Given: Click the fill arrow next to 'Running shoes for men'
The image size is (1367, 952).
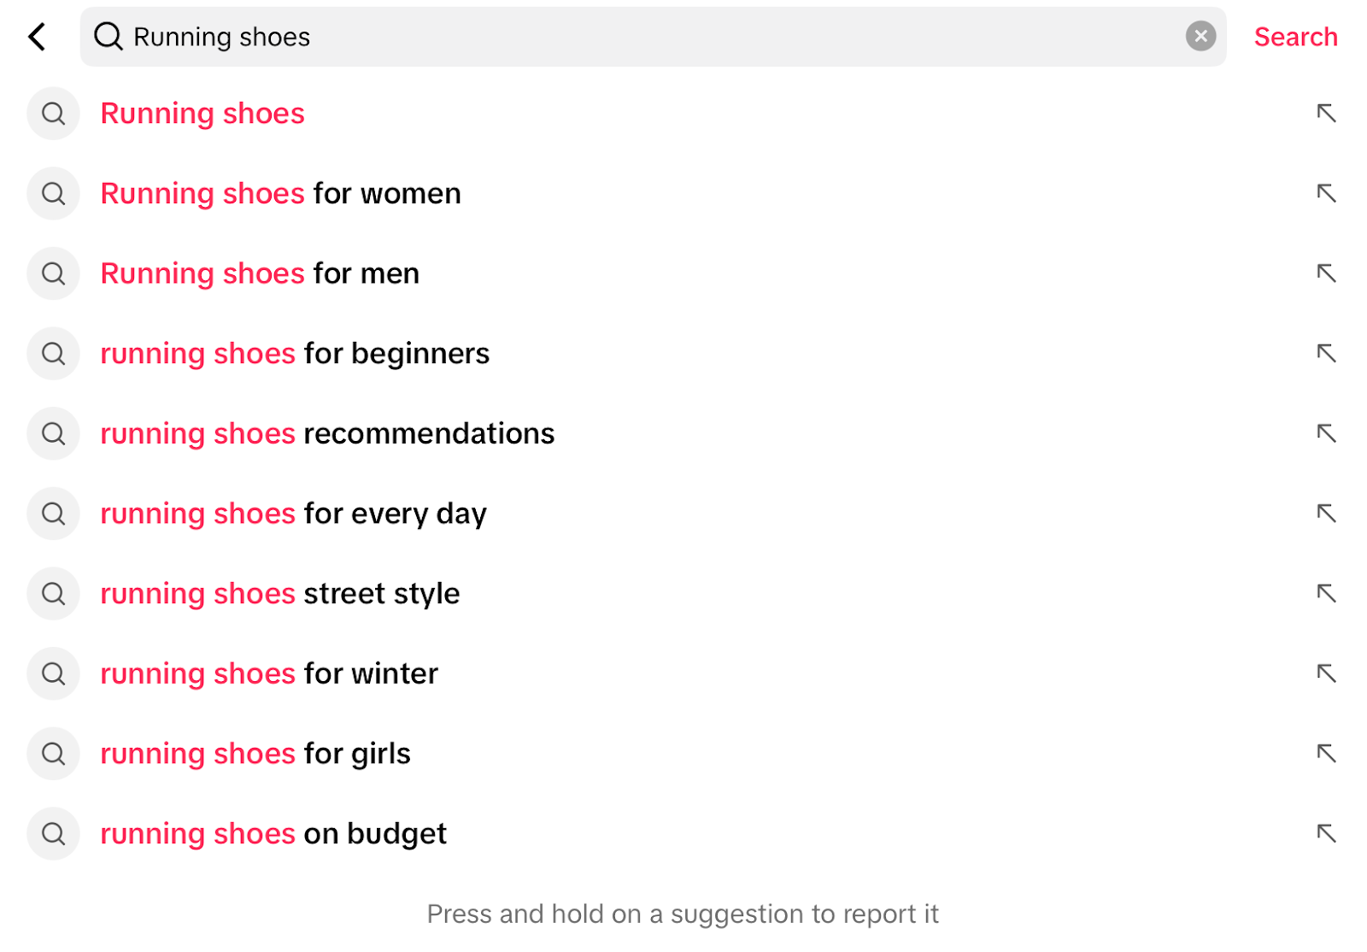Looking at the screenshot, I should 1325,273.
